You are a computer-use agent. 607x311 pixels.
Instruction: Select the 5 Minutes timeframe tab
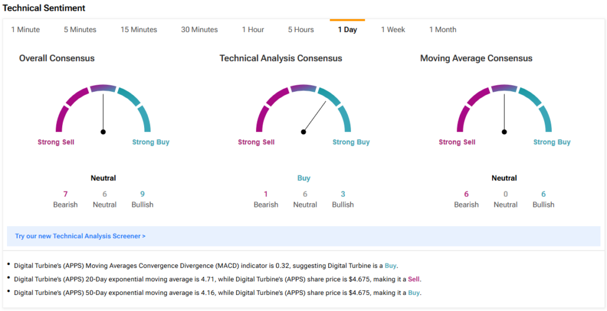pos(80,30)
